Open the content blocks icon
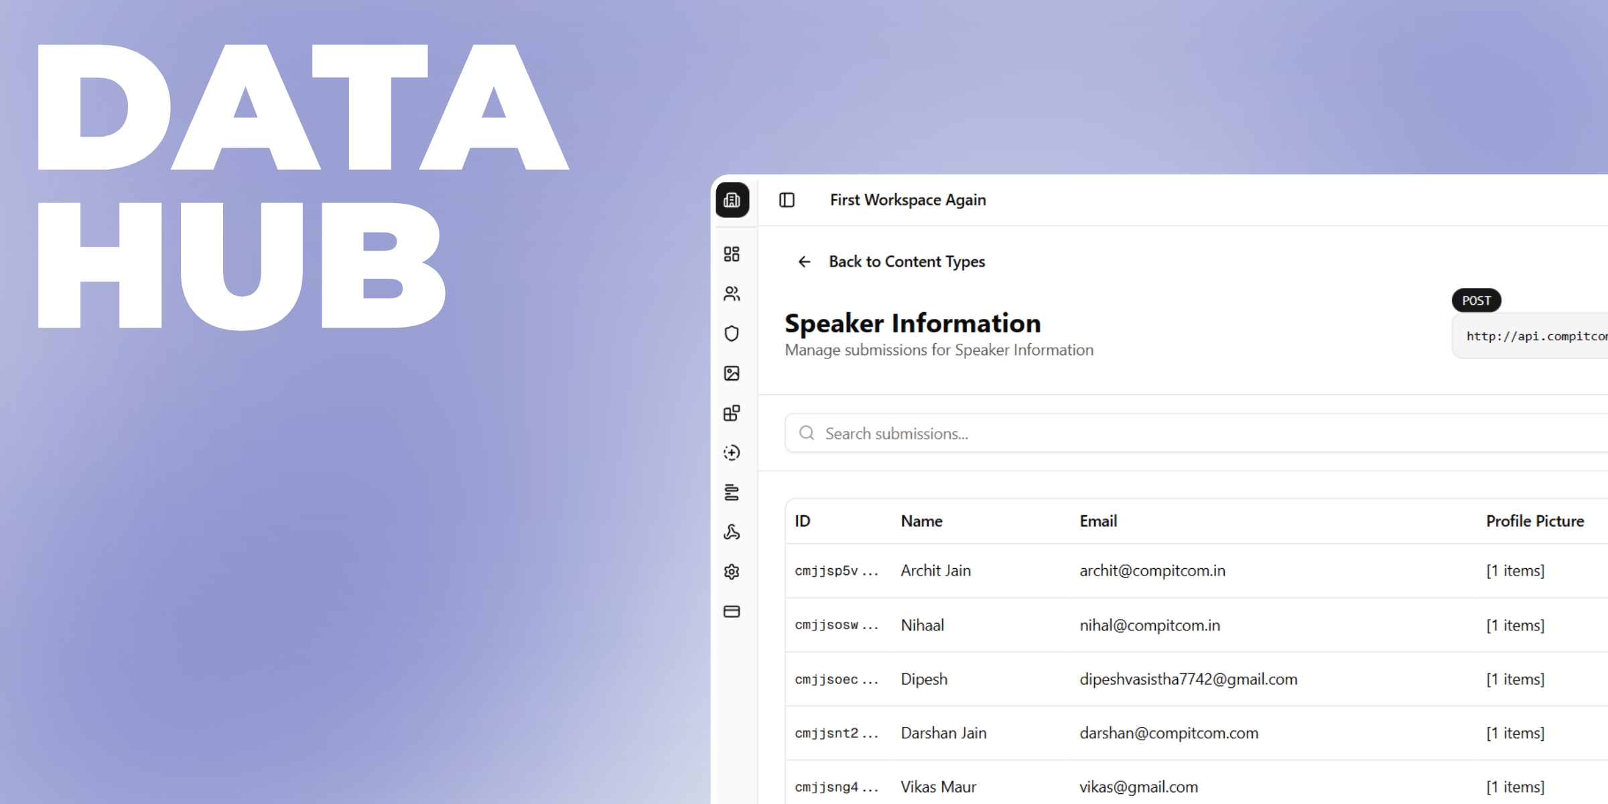This screenshot has height=804, width=1608. pyautogui.click(x=732, y=413)
